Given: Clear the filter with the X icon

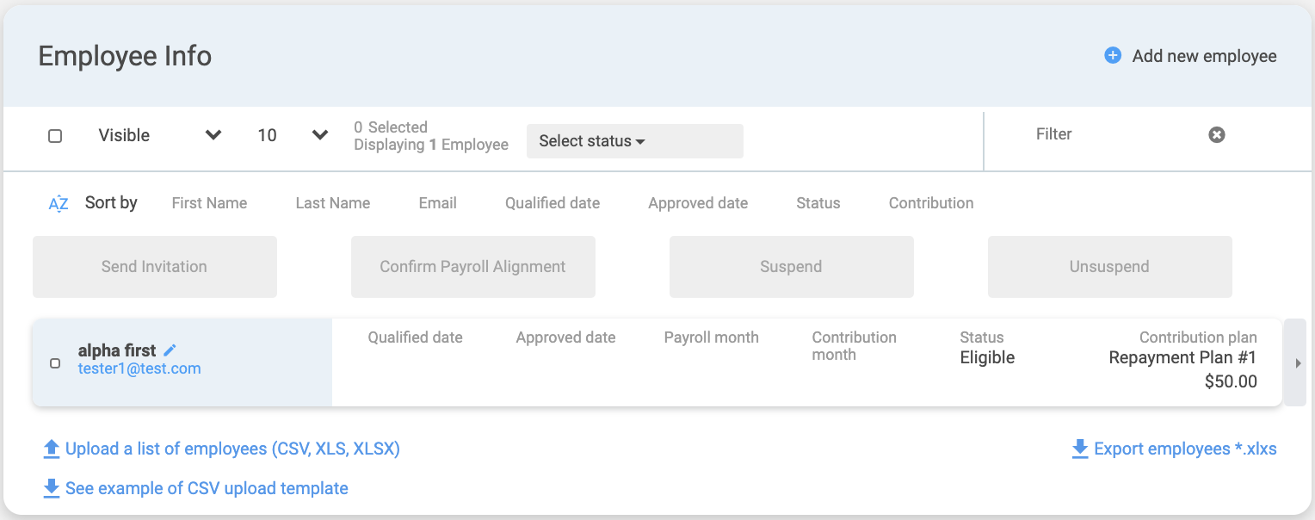Looking at the screenshot, I should (x=1216, y=134).
